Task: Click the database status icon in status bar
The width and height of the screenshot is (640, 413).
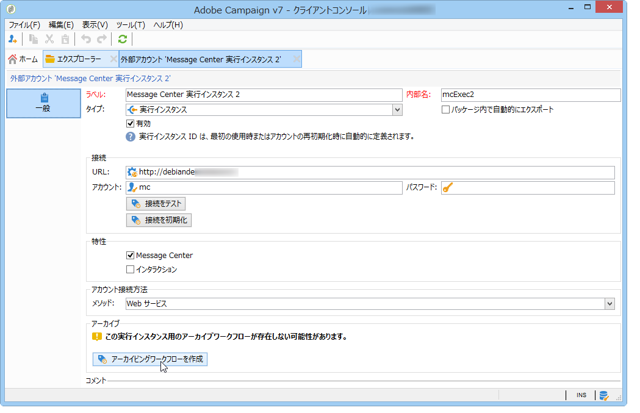Action: (604, 395)
